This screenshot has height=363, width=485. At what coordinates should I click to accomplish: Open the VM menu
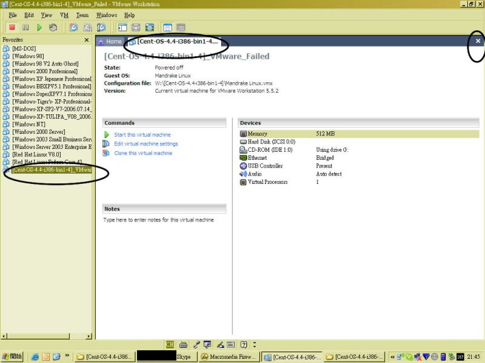pos(64,15)
